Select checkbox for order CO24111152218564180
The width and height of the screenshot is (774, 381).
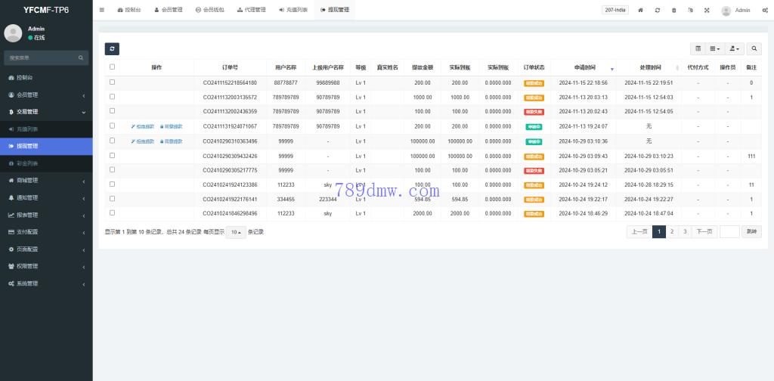pyautogui.click(x=113, y=82)
